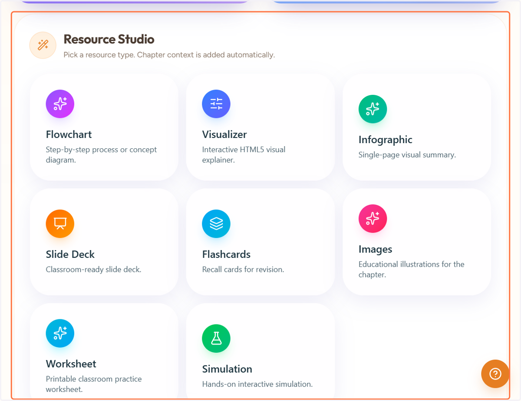This screenshot has height=401, width=521.
Task: Select the Images card title
Action: [x=375, y=249]
